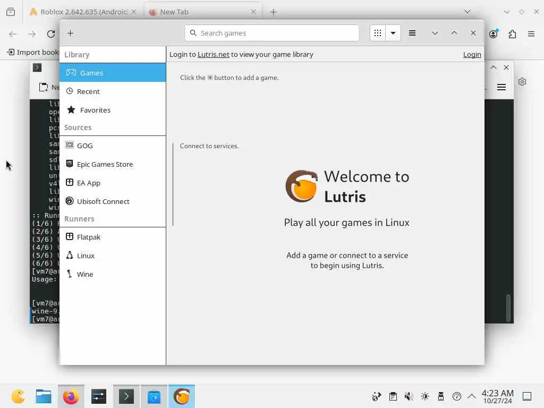Screen dimensions: 544x408
Task: Click the terminal window scrollbar
Action: [508, 308]
